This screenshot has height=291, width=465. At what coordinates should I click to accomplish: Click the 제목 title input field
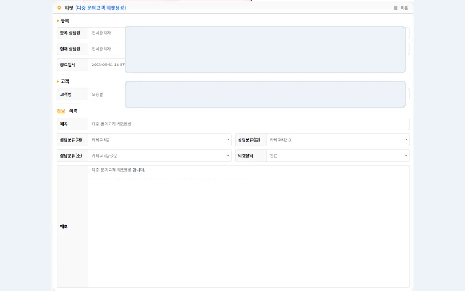tap(248, 124)
